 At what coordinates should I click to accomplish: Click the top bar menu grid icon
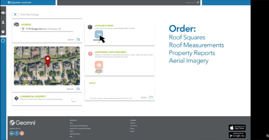[198, 3]
